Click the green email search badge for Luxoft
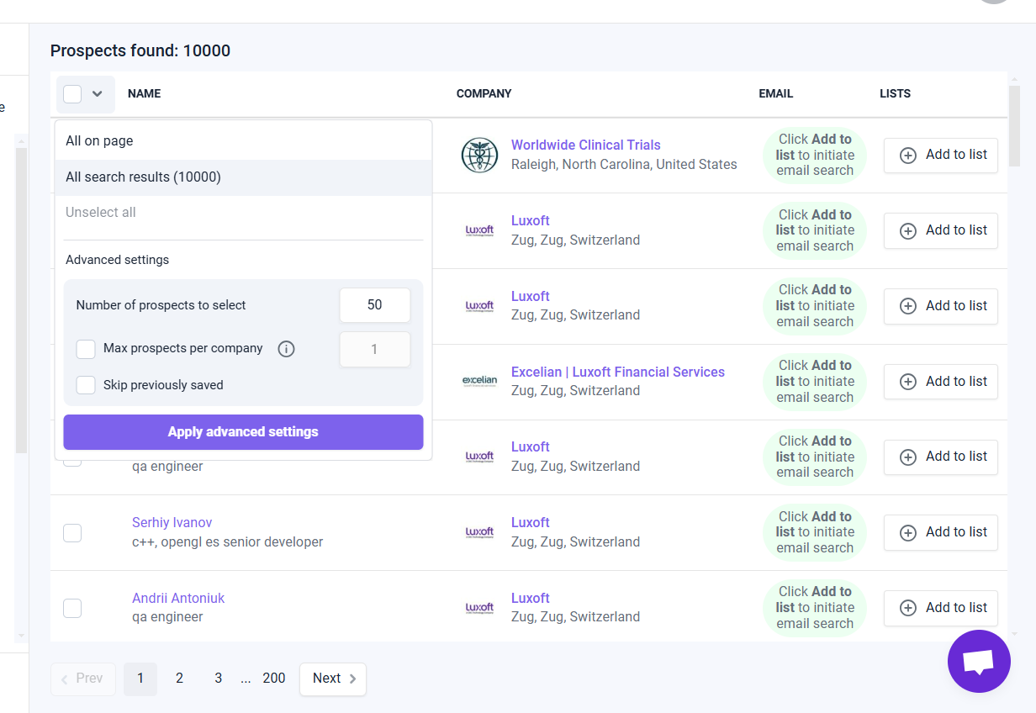 tap(814, 230)
